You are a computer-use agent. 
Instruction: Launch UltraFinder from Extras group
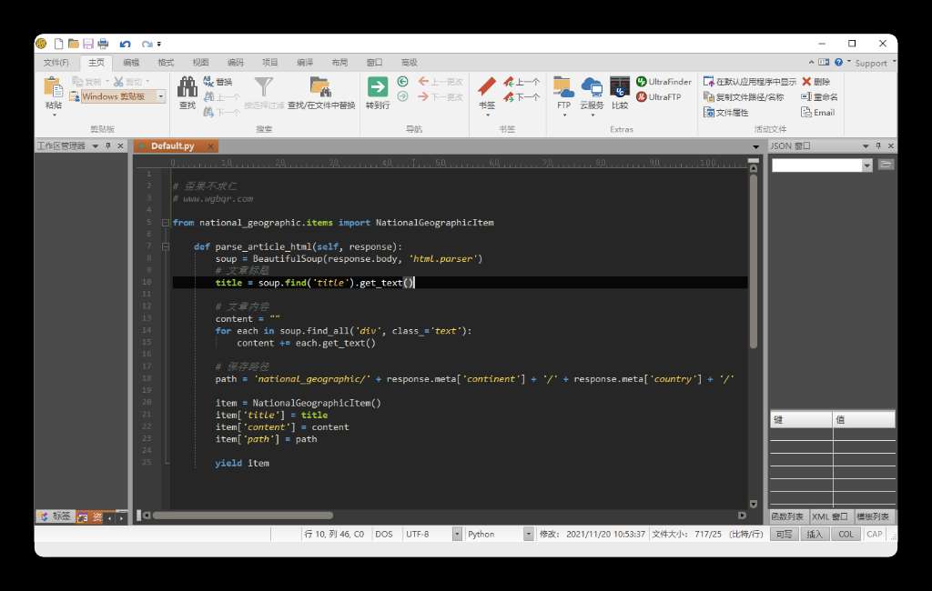pyautogui.click(x=664, y=81)
